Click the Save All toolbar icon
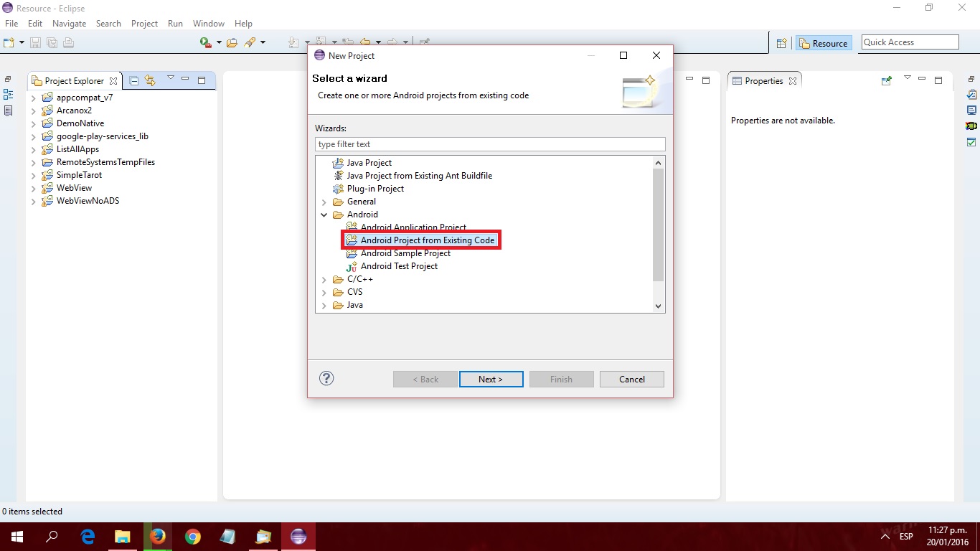The height and width of the screenshot is (551, 980). [52, 42]
